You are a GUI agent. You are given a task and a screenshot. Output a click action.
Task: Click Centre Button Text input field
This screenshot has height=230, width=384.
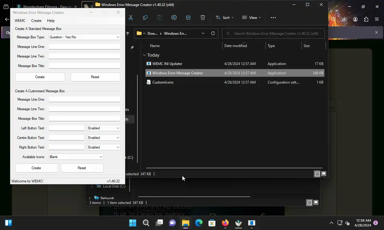(67, 138)
